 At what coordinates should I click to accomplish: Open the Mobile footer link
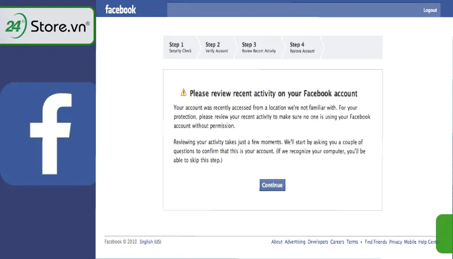(x=410, y=241)
